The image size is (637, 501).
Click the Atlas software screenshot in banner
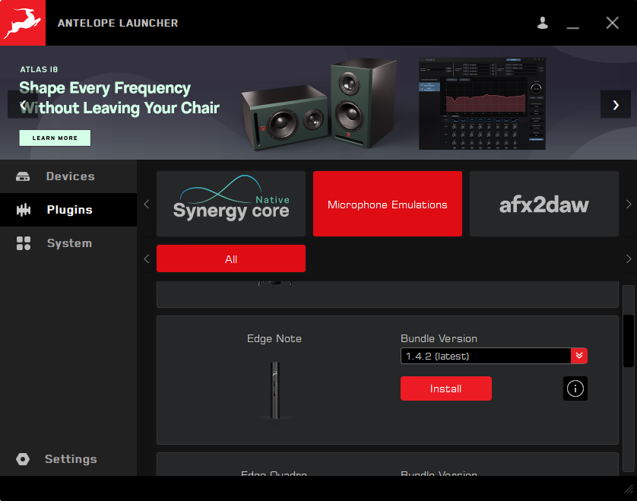coord(482,103)
